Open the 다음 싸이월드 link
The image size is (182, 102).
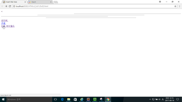coord(8,26)
